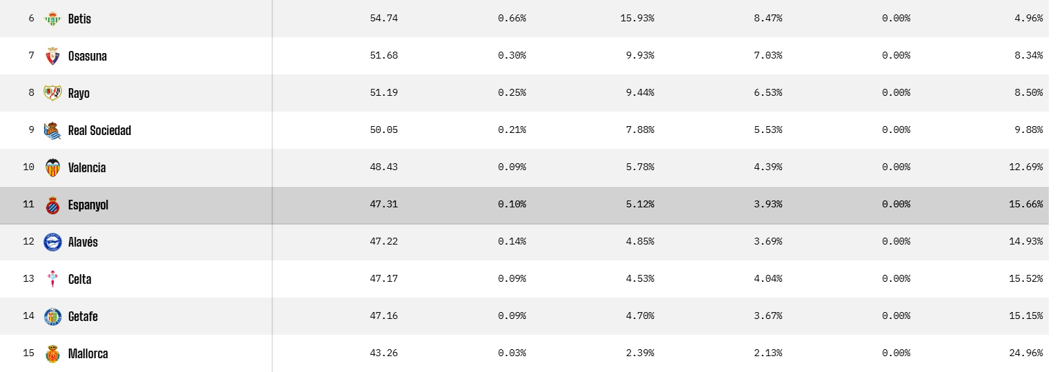Click the Celta club crest

(52, 279)
